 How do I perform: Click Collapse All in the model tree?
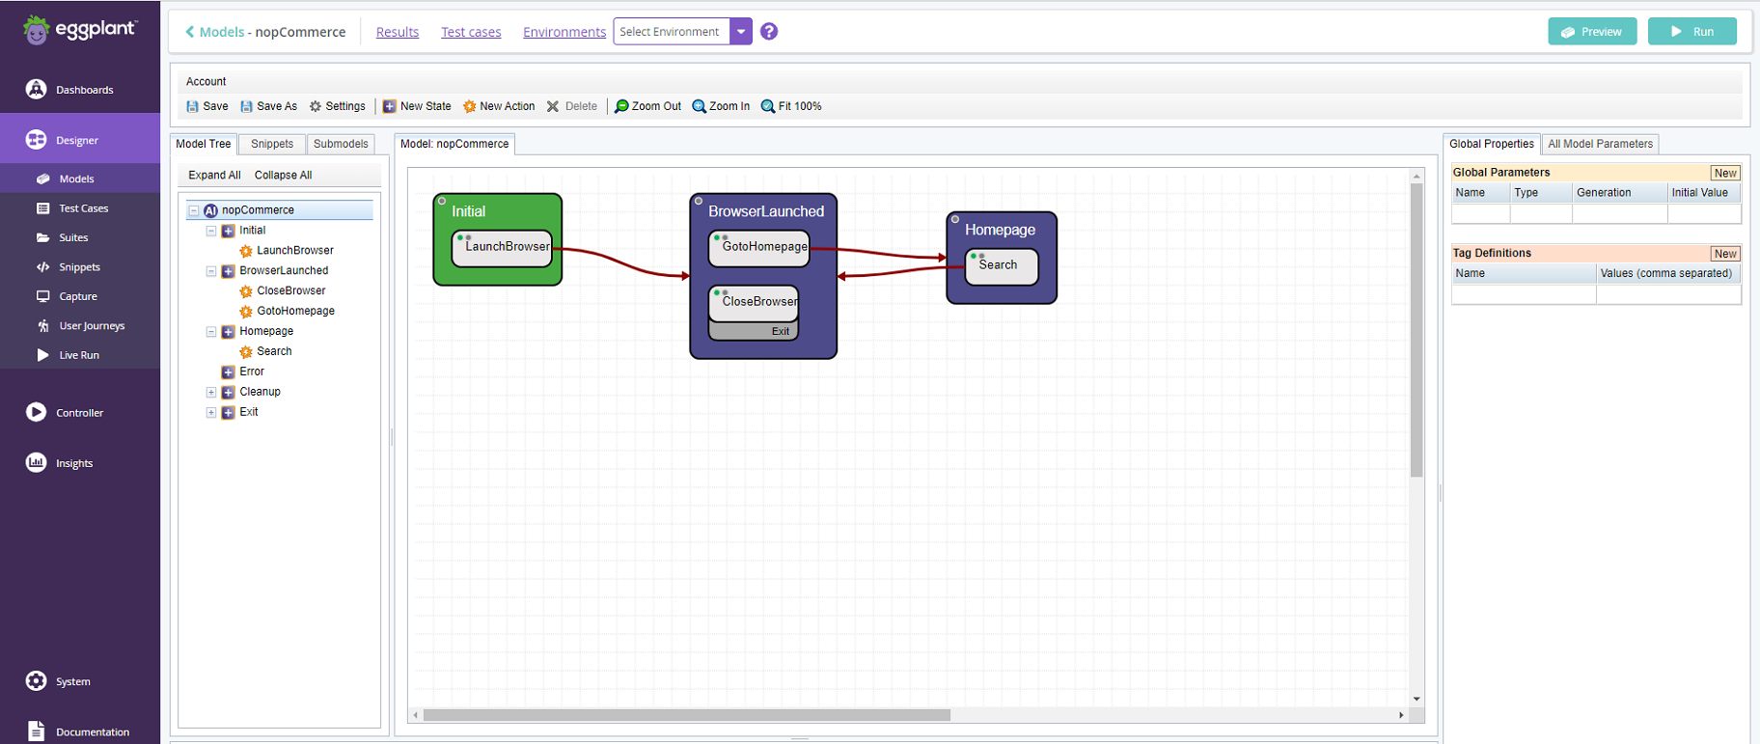283,175
